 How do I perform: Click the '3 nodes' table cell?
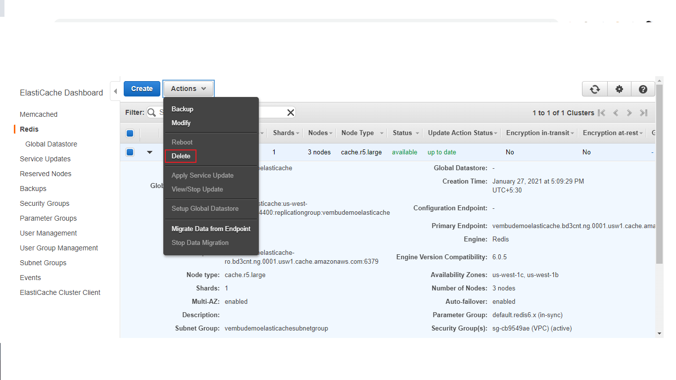tap(319, 152)
